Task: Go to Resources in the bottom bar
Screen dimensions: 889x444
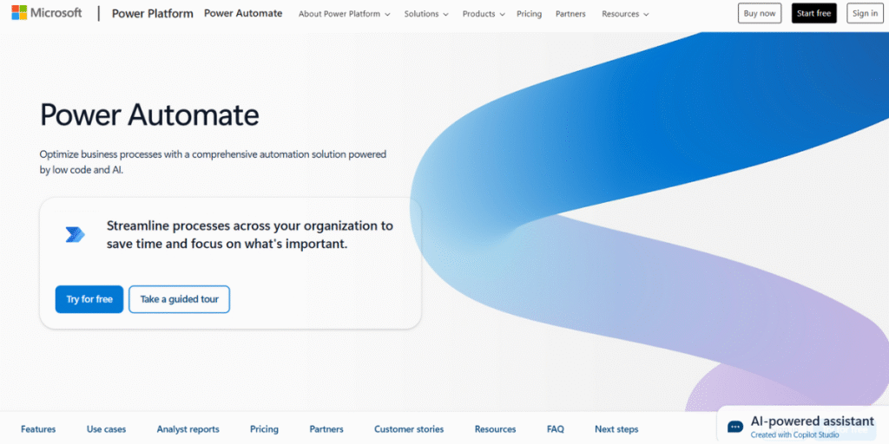Action: tap(496, 429)
